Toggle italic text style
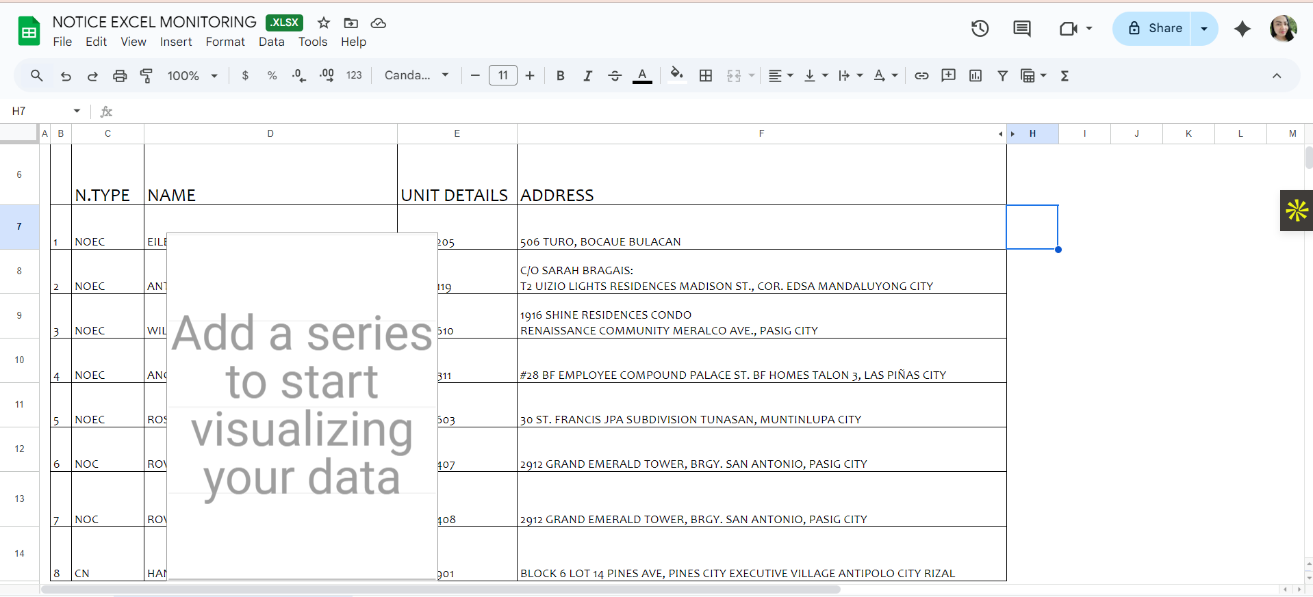Image resolution: width=1313 pixels, height=597 pixels. pyautogui.click(x=587, y=76)
